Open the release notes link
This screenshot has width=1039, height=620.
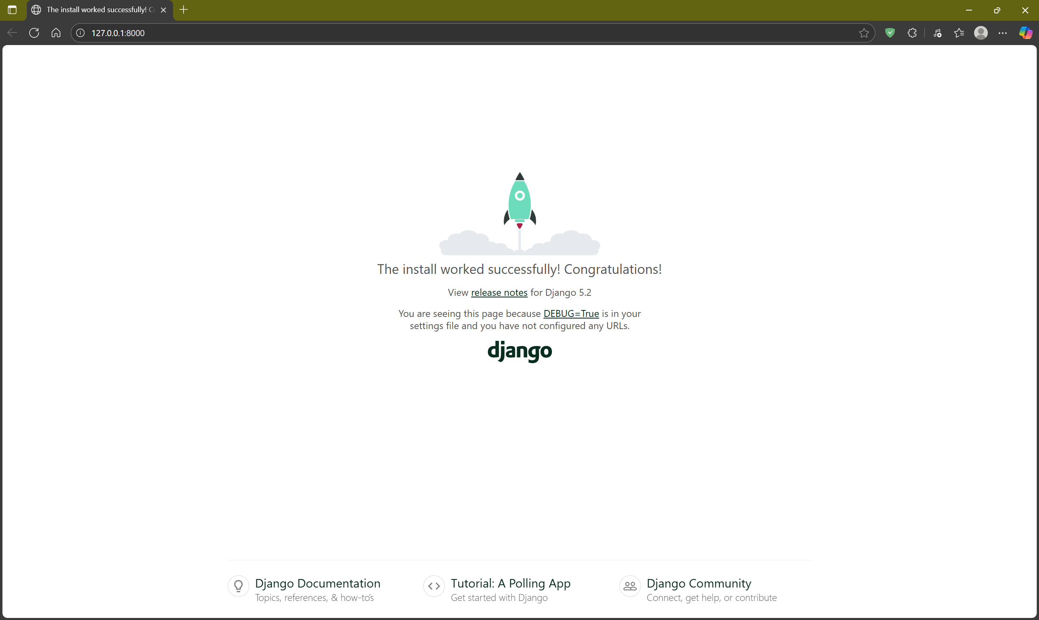[x=499, y=293]
